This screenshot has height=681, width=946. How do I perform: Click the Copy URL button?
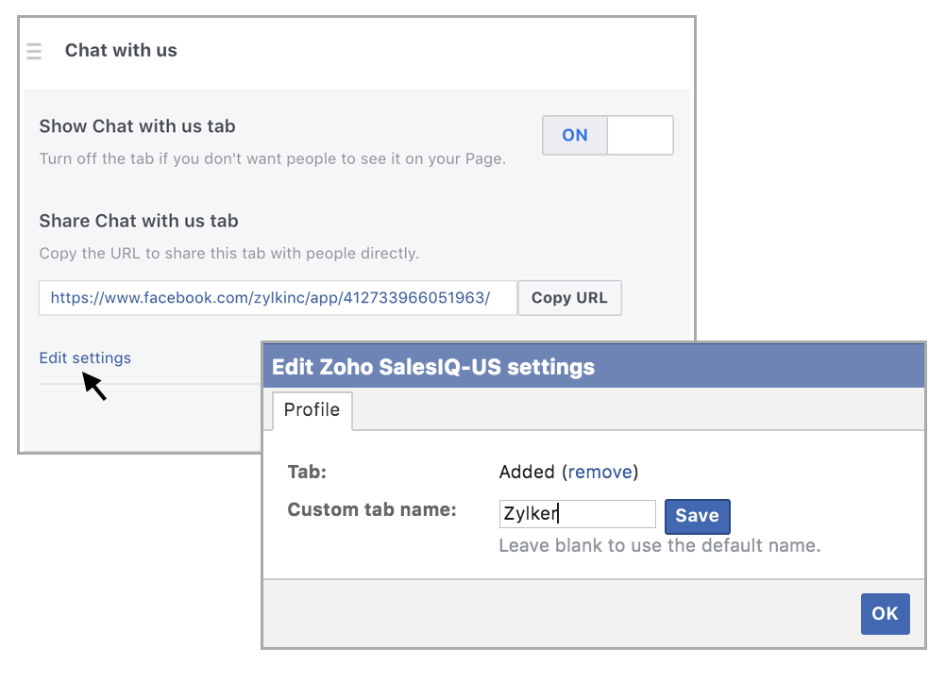[569, 298]
